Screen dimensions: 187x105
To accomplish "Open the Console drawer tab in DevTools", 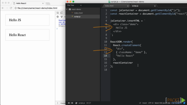I will [x=63, y=103].
